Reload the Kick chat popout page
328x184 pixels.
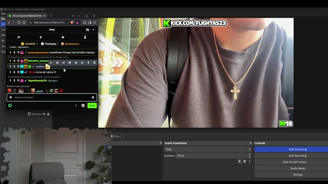tap(19, 22)
